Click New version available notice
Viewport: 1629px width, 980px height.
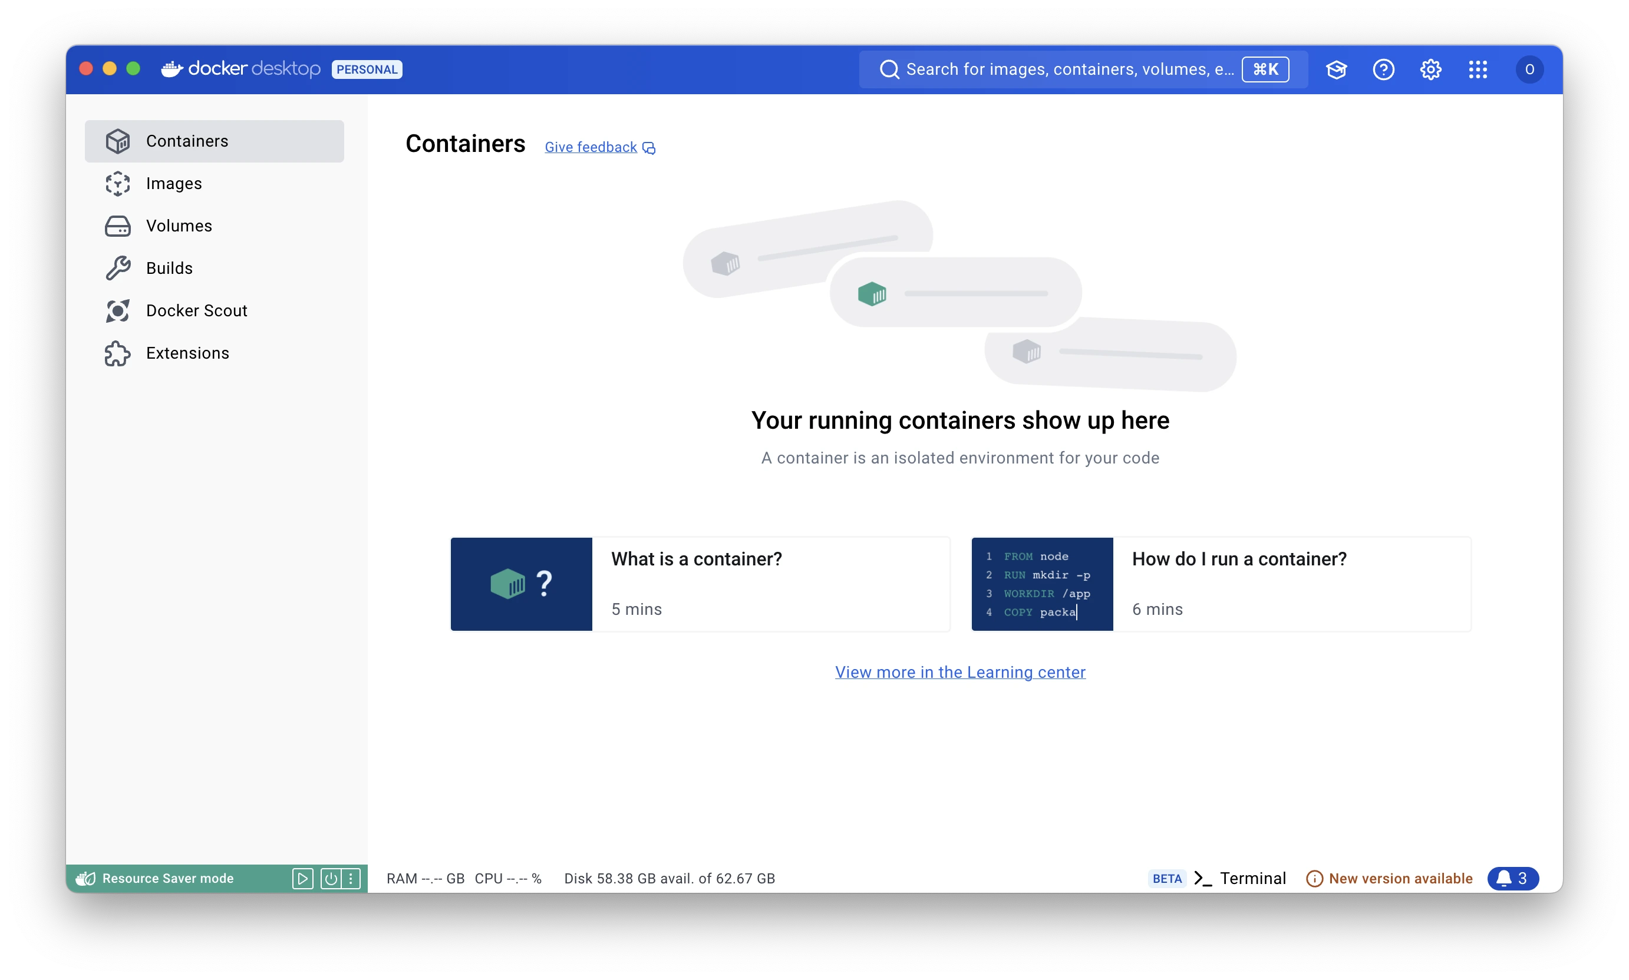1400,878
